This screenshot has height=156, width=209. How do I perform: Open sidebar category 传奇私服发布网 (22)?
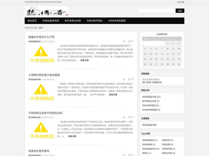(x=151, y=97)
